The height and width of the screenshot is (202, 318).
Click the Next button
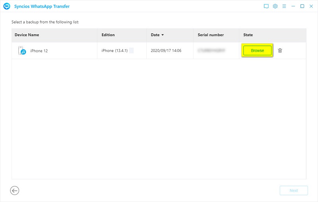(294, 190)
